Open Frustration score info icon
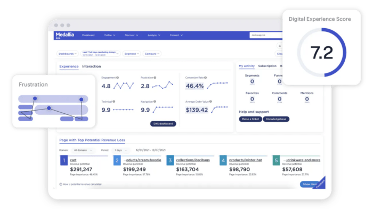373x209 pixels. tap(155, 78)
